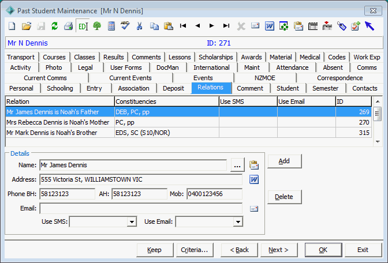The width and height of the screenshot is (388, 263).
Task: Click the Address input field
Action: coord(141,179)
